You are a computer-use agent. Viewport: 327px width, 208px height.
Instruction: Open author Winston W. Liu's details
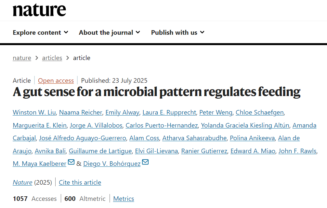(x=35, y=113)
